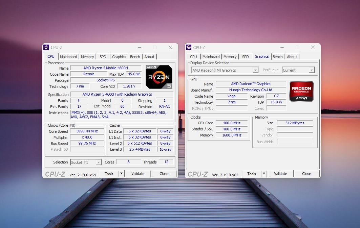Screen dimensions: 360x228
Task: Click the Instructions list field
Action: (122, 115)
